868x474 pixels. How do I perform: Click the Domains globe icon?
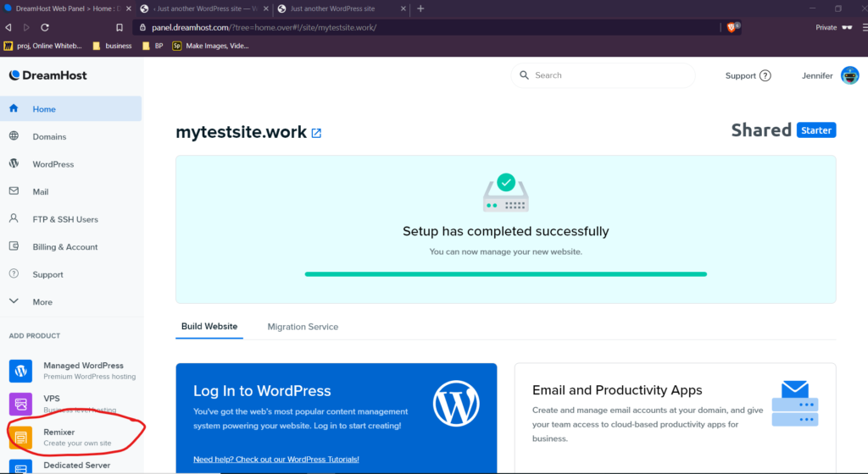14,136
